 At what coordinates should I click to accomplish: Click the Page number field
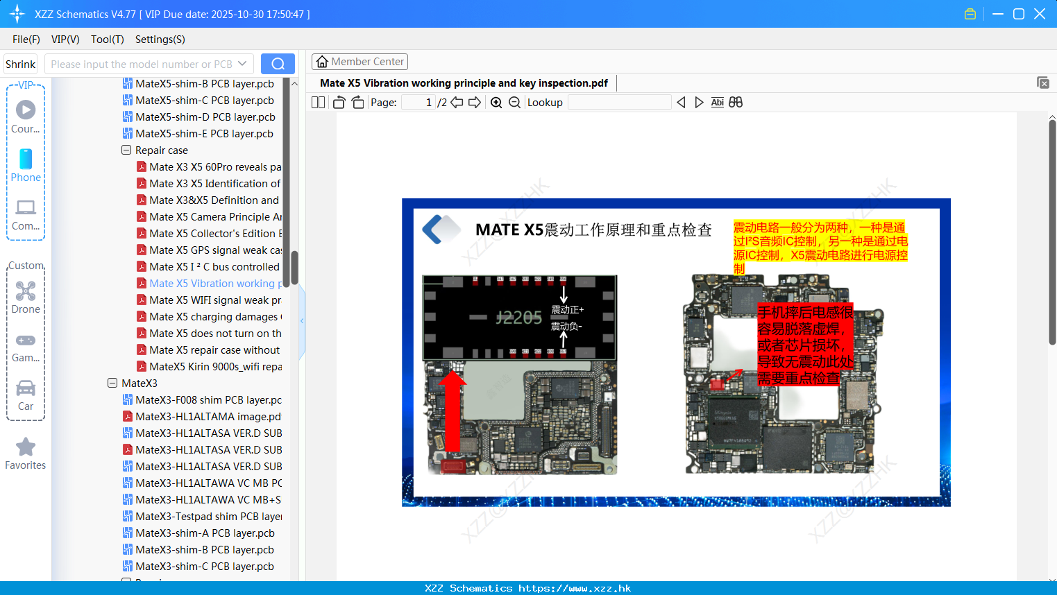[x=418, y=103]
